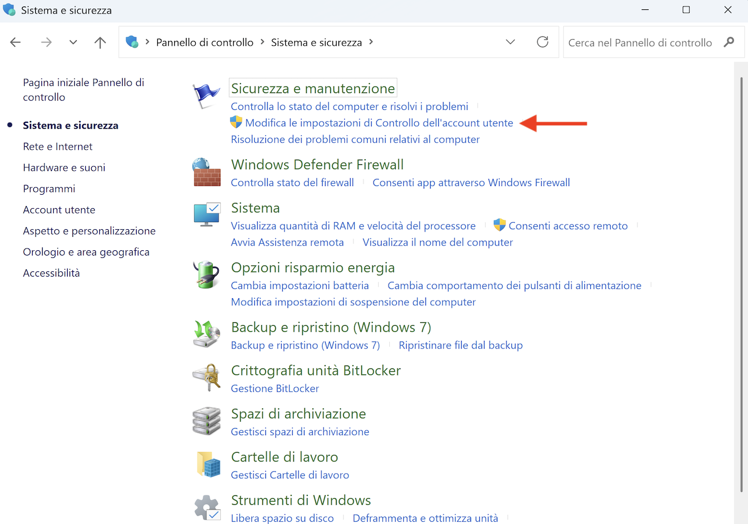Click the Sicurezza e manutenzione flag icon
Screen dimensions: 748x524
tap(206, 96)
